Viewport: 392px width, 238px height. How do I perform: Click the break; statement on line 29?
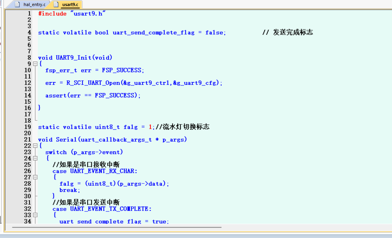point(70,190)
